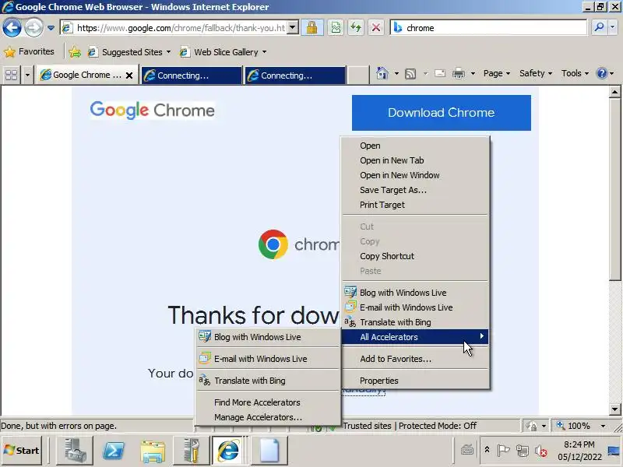623x467 pixels.
Task: Click the search magnifier button
Action: point(599,28)
